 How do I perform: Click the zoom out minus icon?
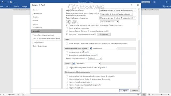pyautogui.click(x=153, y=94)
